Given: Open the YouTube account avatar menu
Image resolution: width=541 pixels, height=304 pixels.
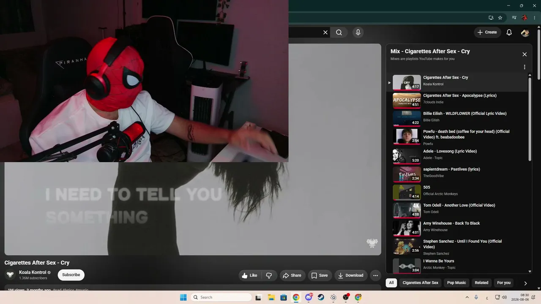Looking at the screenshot, I should (525, 33).
